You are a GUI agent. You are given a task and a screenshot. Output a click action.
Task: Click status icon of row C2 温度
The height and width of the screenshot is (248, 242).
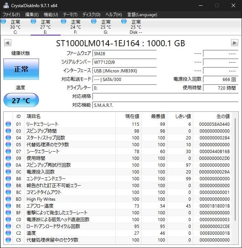[8, 233]
